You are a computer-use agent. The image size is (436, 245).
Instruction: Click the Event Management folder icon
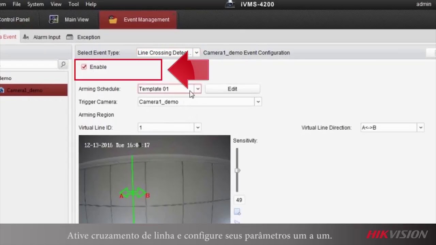113,20
